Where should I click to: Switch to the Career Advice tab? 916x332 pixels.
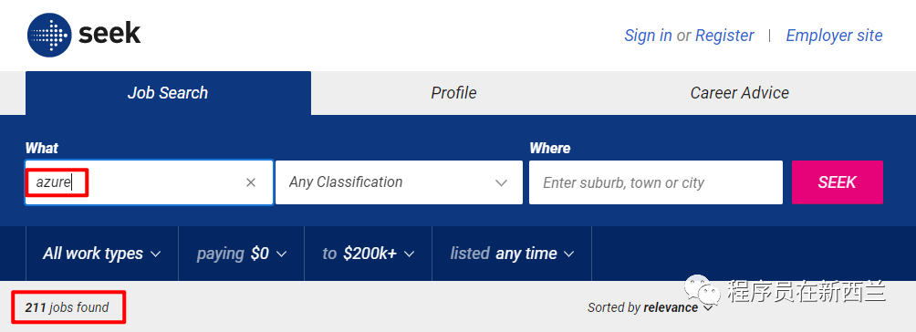click(740, 93)
